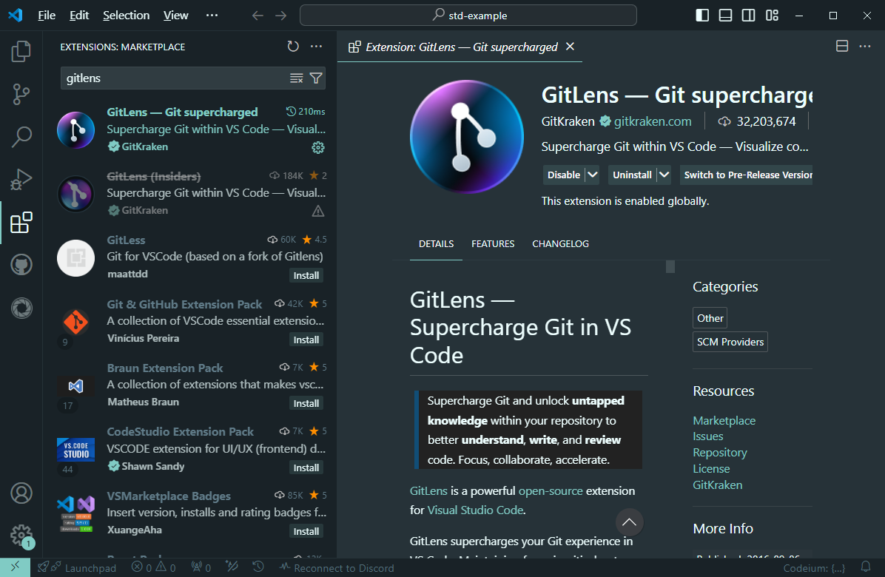Select the SCM Providers category

[x=730, y=342]
